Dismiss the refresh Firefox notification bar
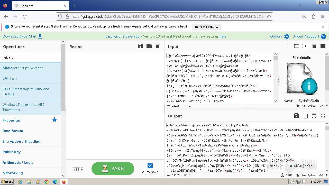This screenshot has width=329, height=185. [x=323, y=26]
